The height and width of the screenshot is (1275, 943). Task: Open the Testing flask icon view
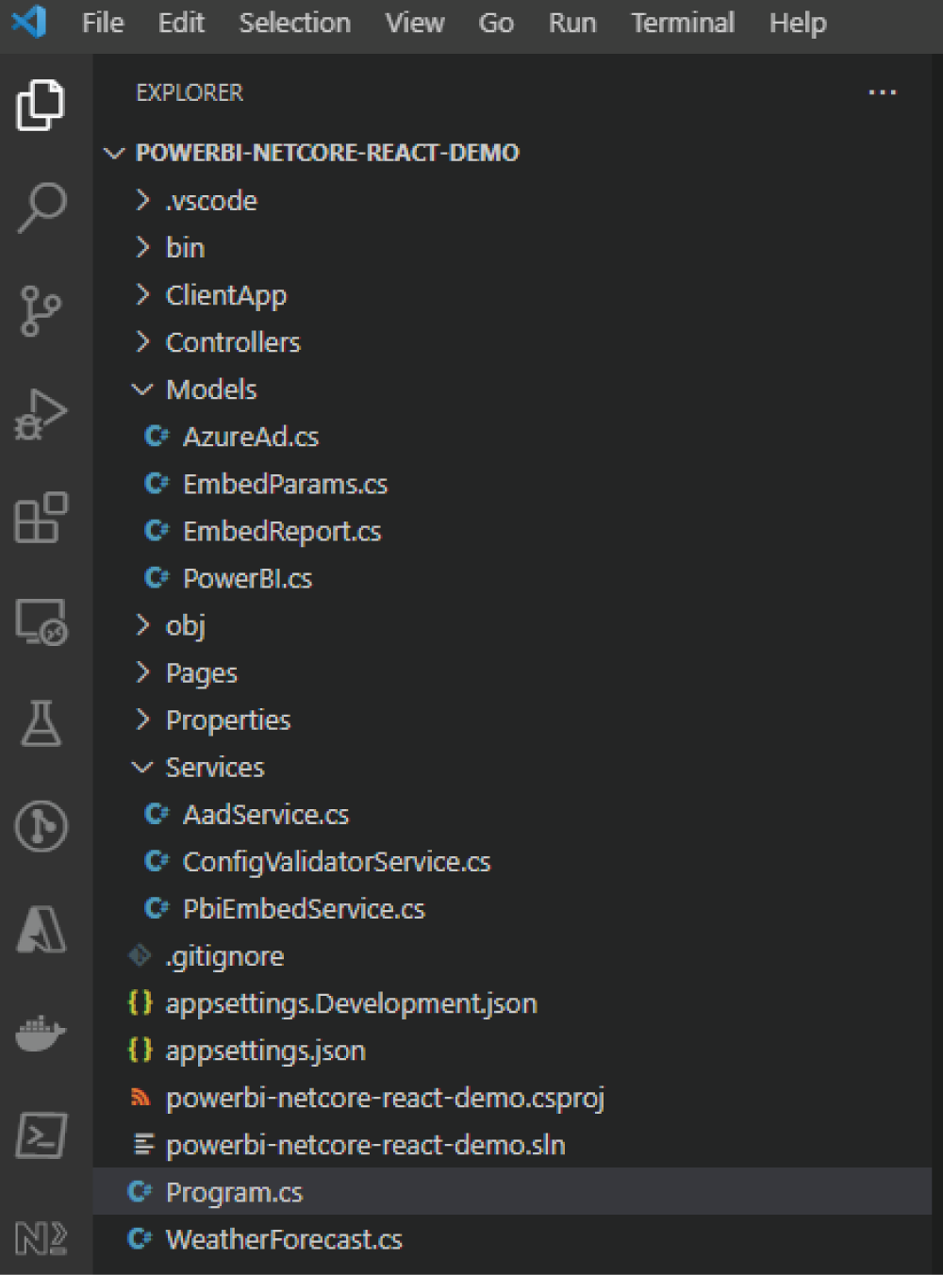pyautogui.click(x=41, y=723)
